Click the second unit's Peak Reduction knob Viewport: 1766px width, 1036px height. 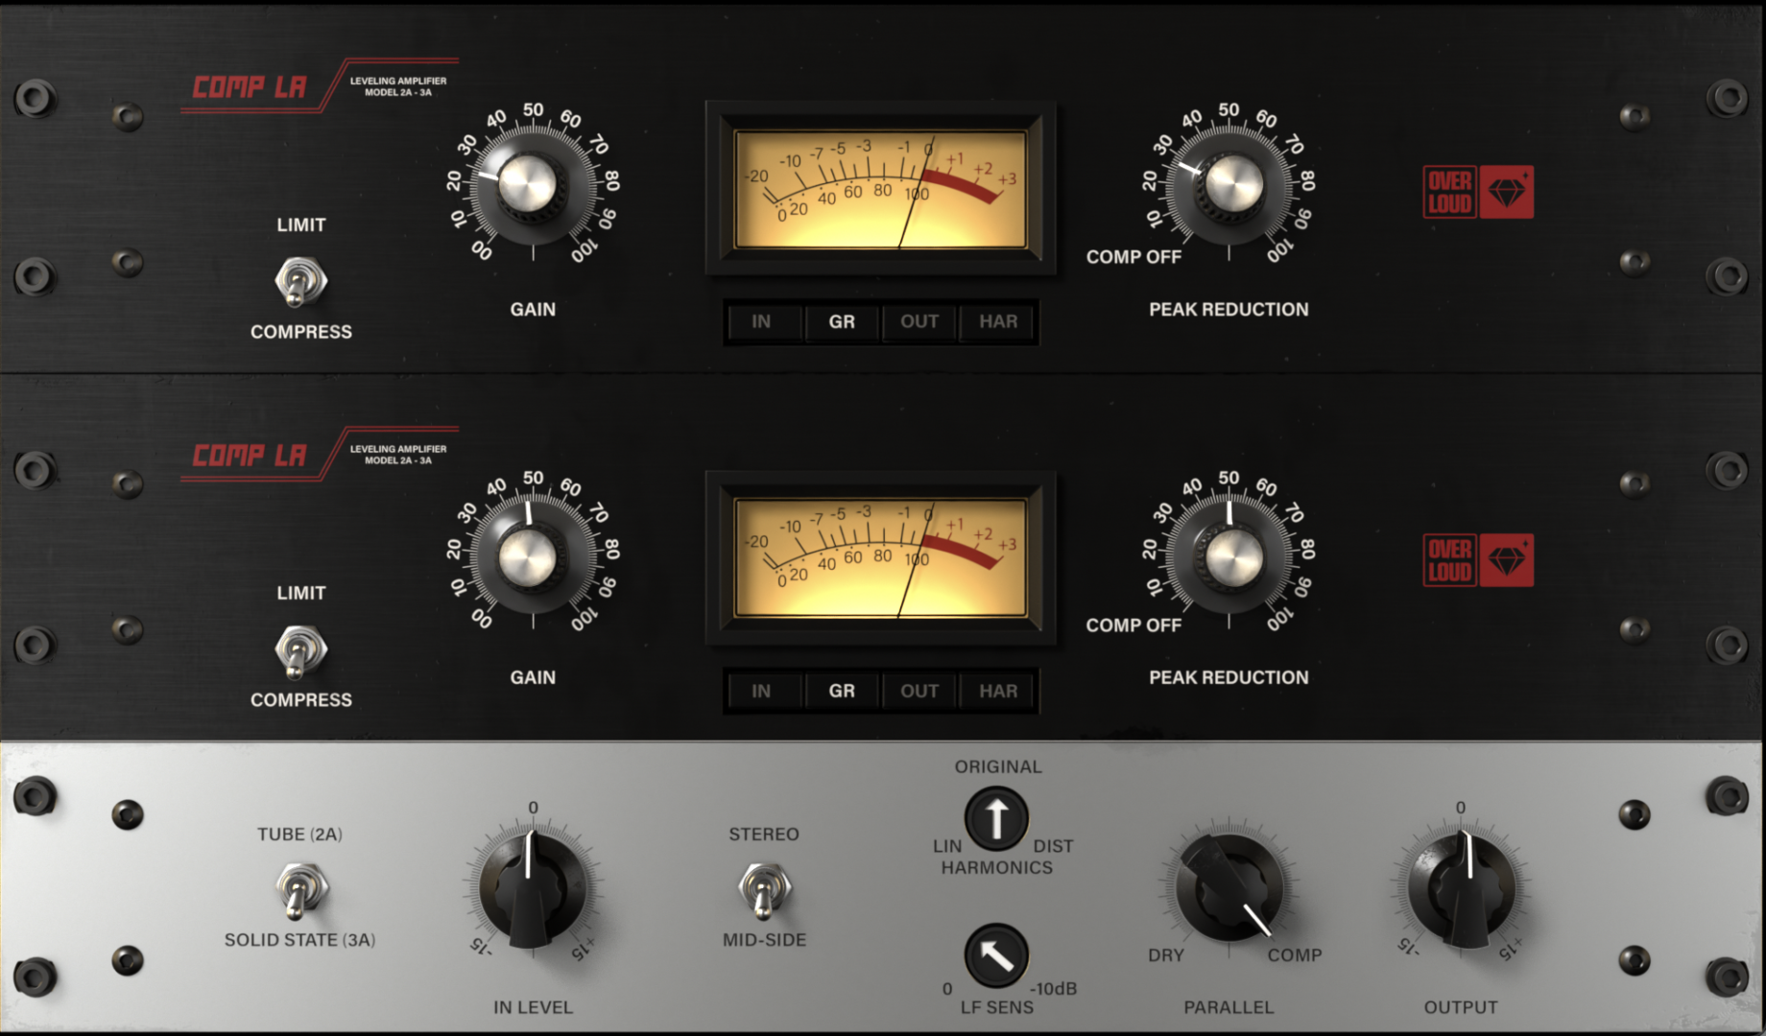[1229, 553]
